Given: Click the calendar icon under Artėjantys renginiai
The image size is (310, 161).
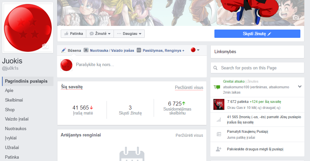Looking at the screenshot, I should click(132, 154).
